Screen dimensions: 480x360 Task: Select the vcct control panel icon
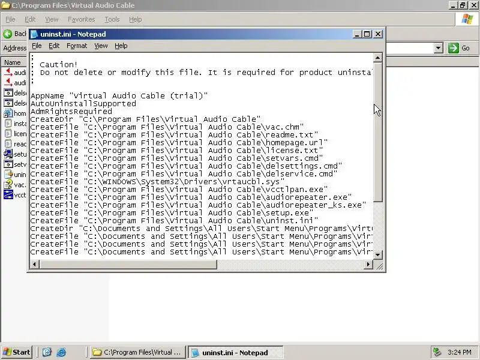point(8,195)
